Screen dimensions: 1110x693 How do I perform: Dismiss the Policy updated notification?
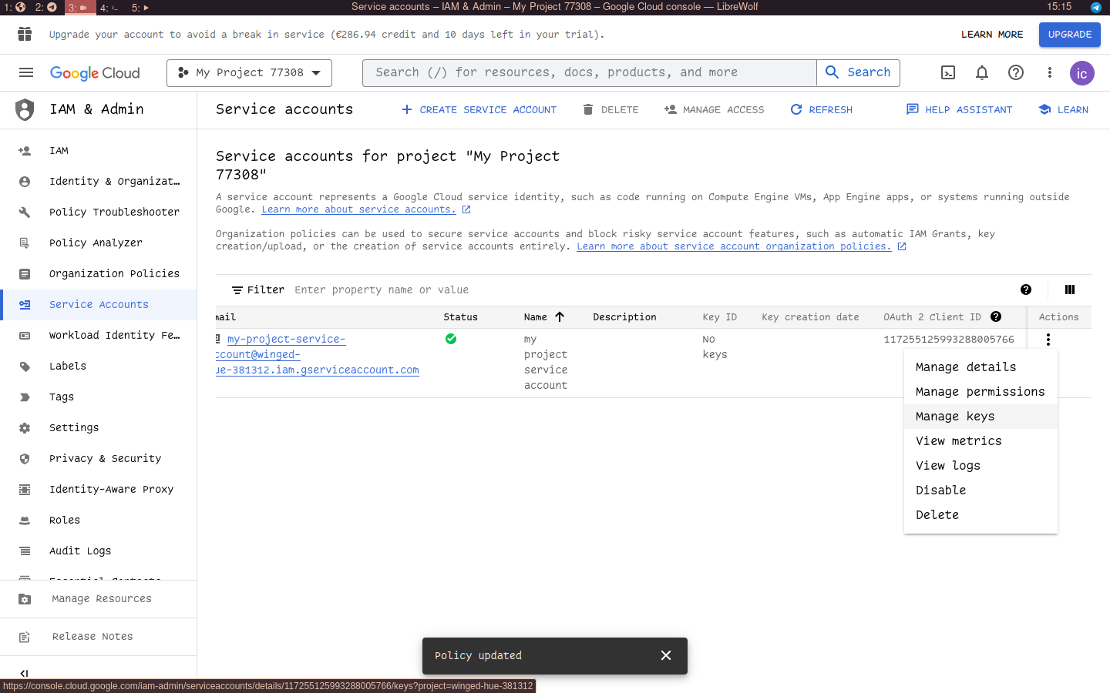click(x=666, y=655)
